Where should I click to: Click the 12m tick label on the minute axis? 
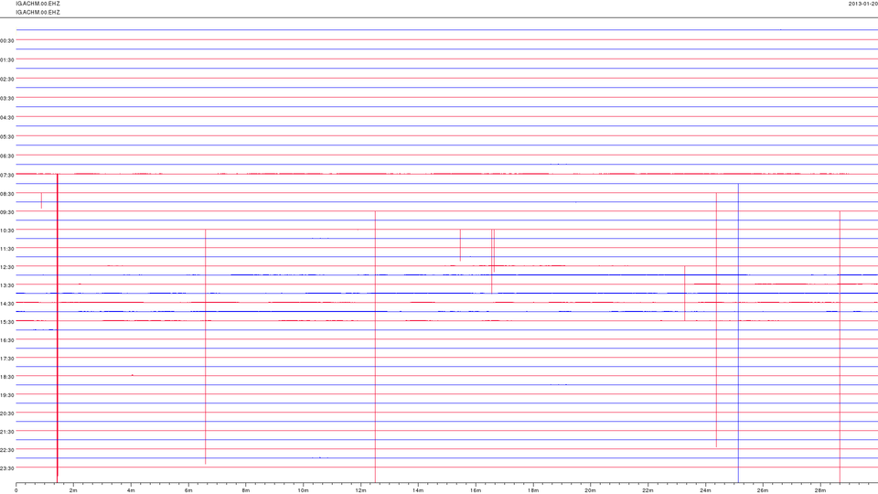coord(360,490)
